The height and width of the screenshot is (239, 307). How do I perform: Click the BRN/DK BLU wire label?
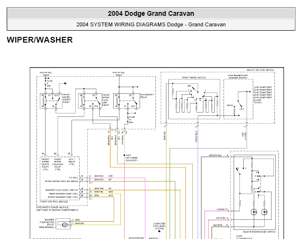click(x=215, y=155)
